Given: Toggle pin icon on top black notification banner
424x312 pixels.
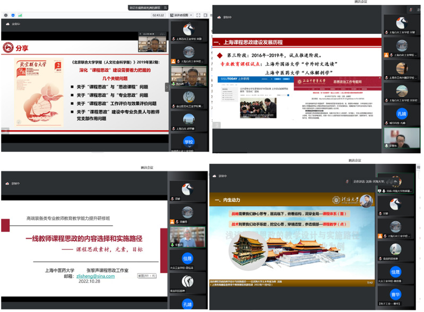Looking at the screenshot, I should pyautogui.click(x=165, y=7).
